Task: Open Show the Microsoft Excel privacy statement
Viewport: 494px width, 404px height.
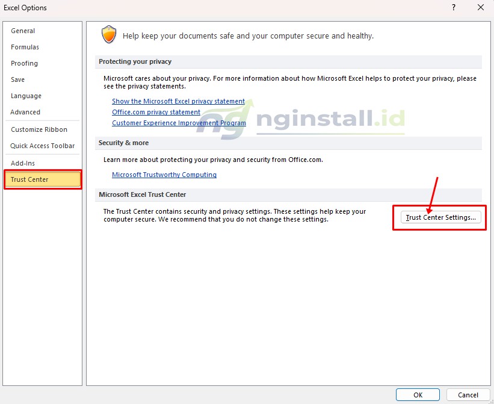Action: coord(178,101)
